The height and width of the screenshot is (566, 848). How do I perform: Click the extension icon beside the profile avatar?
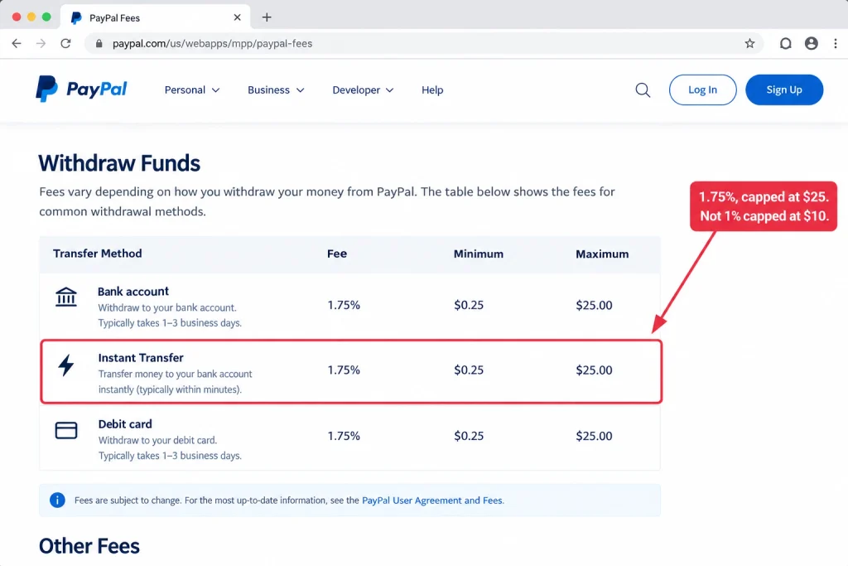point(786,43)
